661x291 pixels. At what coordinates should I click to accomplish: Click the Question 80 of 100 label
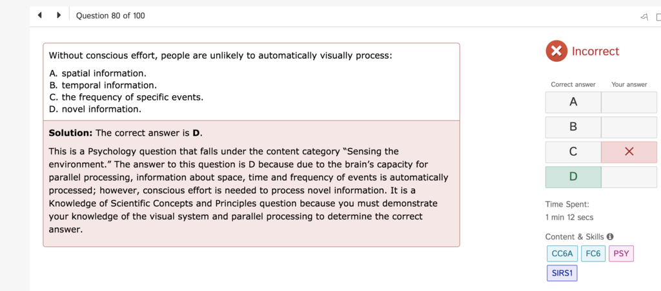point(110,15)
